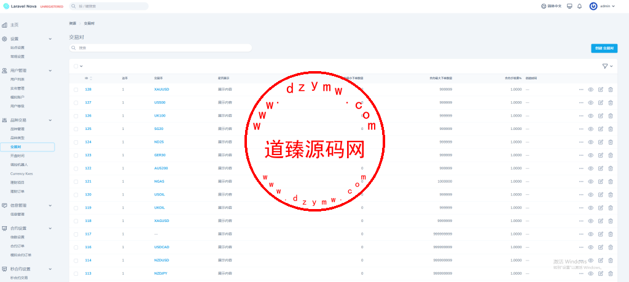Open more actions for row 128

point(581,90)
